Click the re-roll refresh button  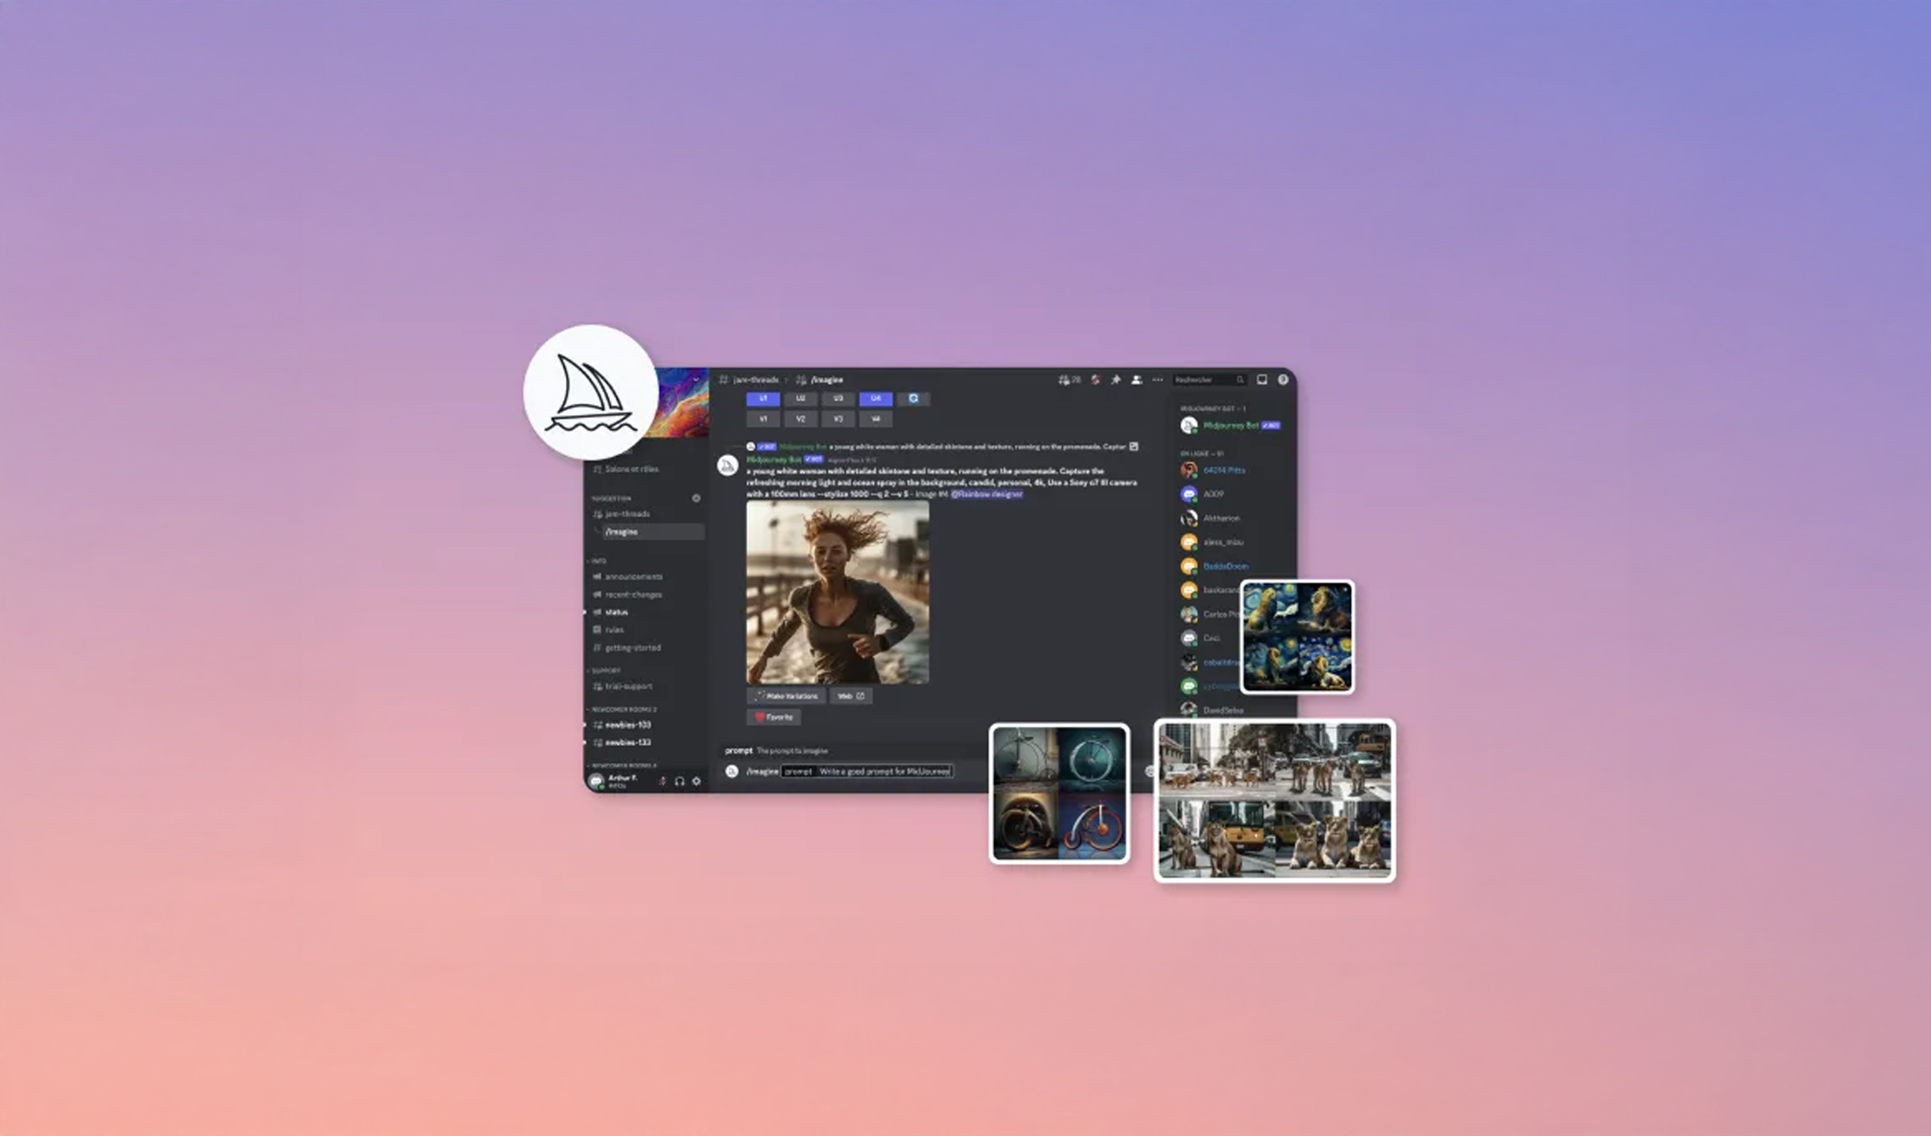[913, 398]
